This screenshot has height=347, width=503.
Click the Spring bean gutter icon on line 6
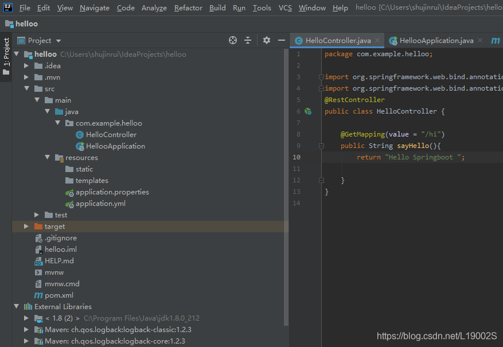point(308,111)
